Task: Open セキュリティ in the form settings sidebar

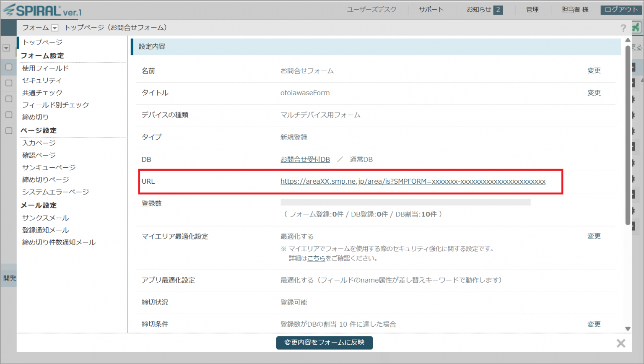Action: [x=42, y=81]
